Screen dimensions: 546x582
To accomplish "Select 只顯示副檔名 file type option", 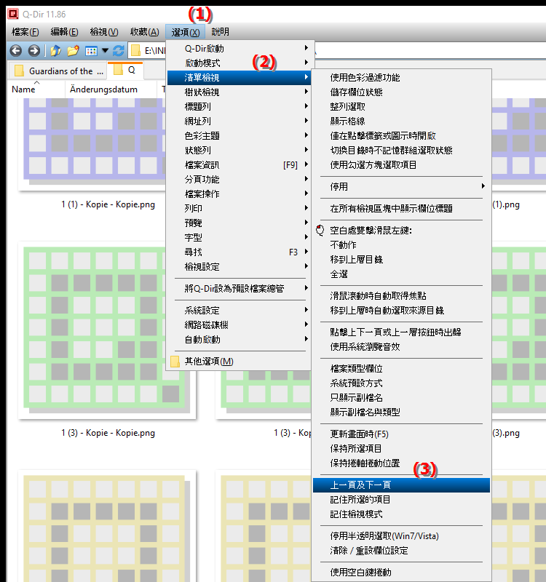I will point(402,397).
